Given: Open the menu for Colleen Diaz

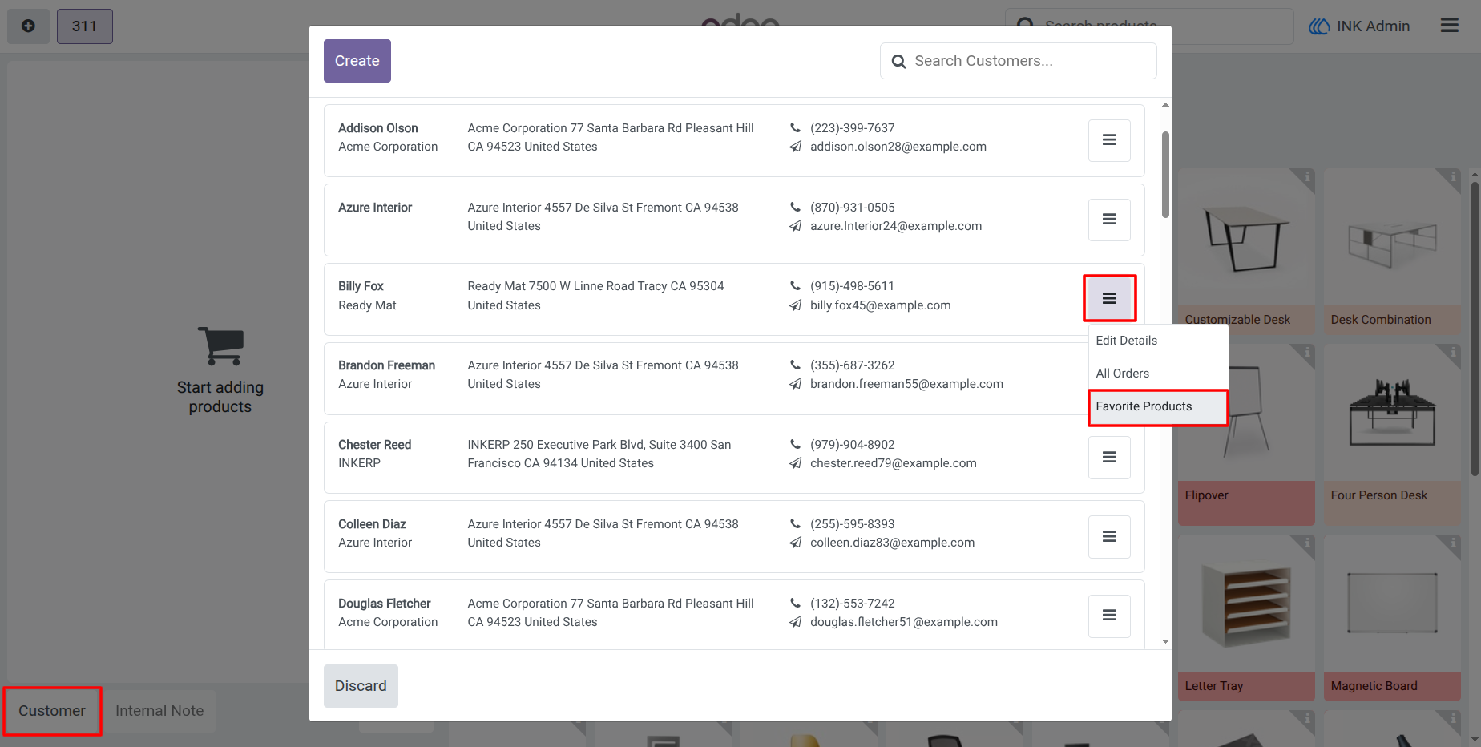Looking at the screenshot, I should 1109,536.
